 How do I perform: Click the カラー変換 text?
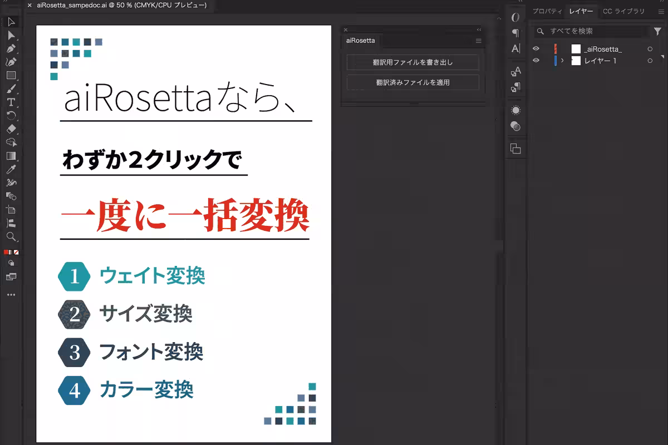coord(146,389)
